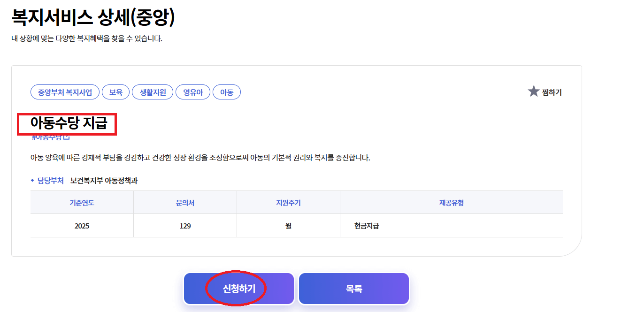The image size is (629, 312).
Task: Select the 문의처 column header
Action: (185, 201)
